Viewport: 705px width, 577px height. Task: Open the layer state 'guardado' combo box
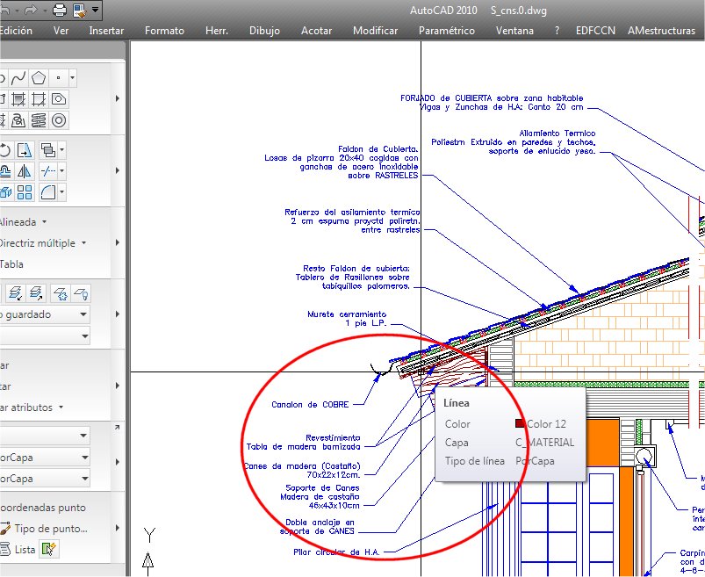45,314
